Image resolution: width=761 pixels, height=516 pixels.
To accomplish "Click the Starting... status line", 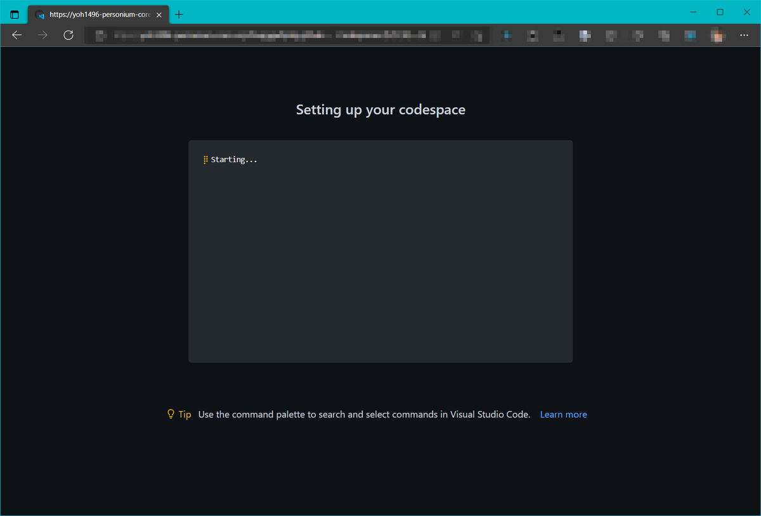I will point(230,160).
